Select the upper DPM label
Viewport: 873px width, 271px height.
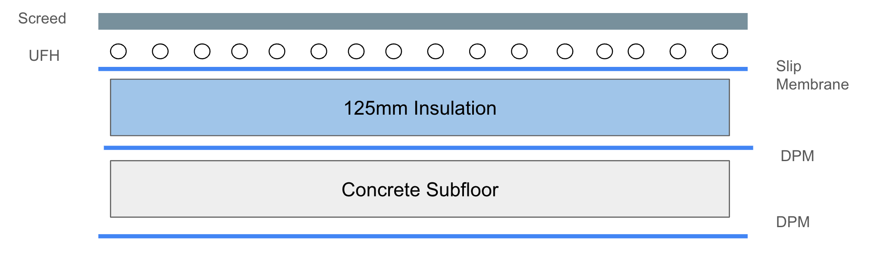pos(797,156)
